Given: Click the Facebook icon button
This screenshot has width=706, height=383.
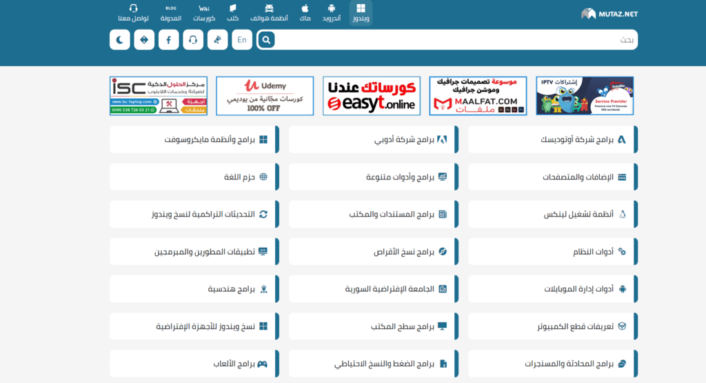Looking at the screenshot, I should coord(169,40).
